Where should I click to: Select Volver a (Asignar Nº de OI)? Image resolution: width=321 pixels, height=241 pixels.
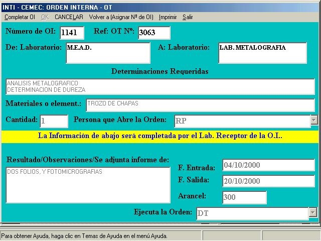tap(121, 17)
